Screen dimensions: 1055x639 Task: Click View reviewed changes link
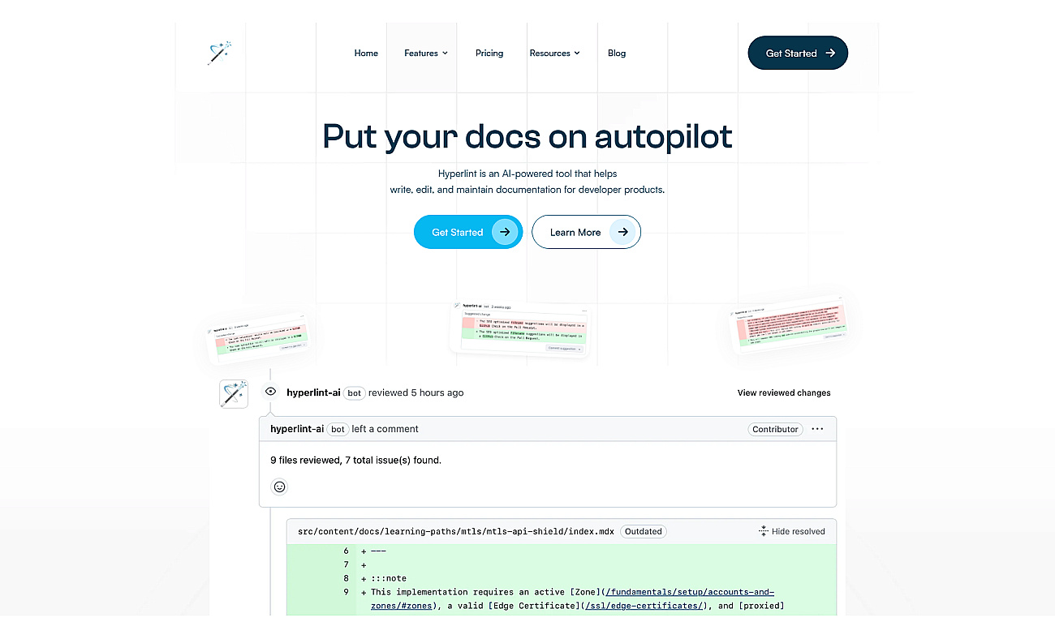[784, 392]
